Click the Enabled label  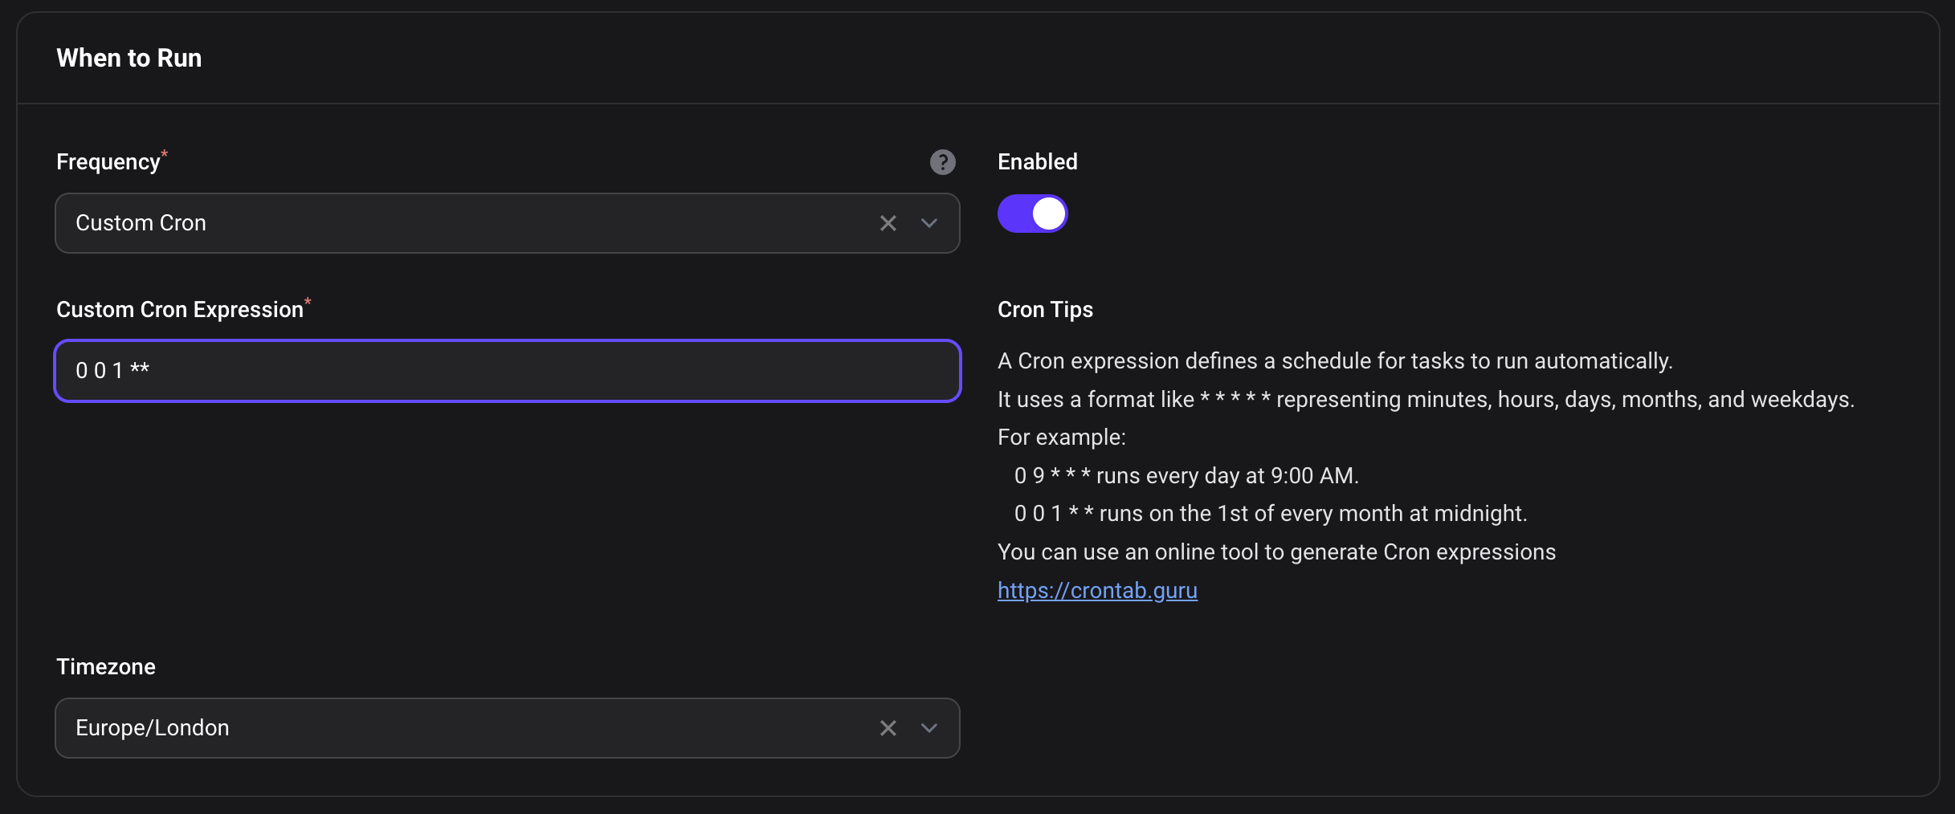[x=1037, y=162]
